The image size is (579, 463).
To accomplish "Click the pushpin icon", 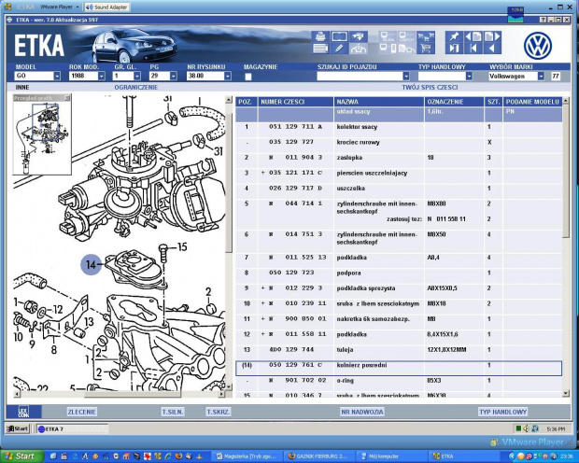I will 454,36.
